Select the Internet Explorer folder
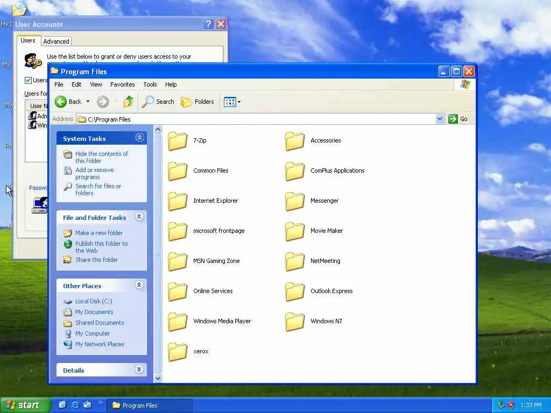Viewport: 551px width, 413px height. point(203,201)
